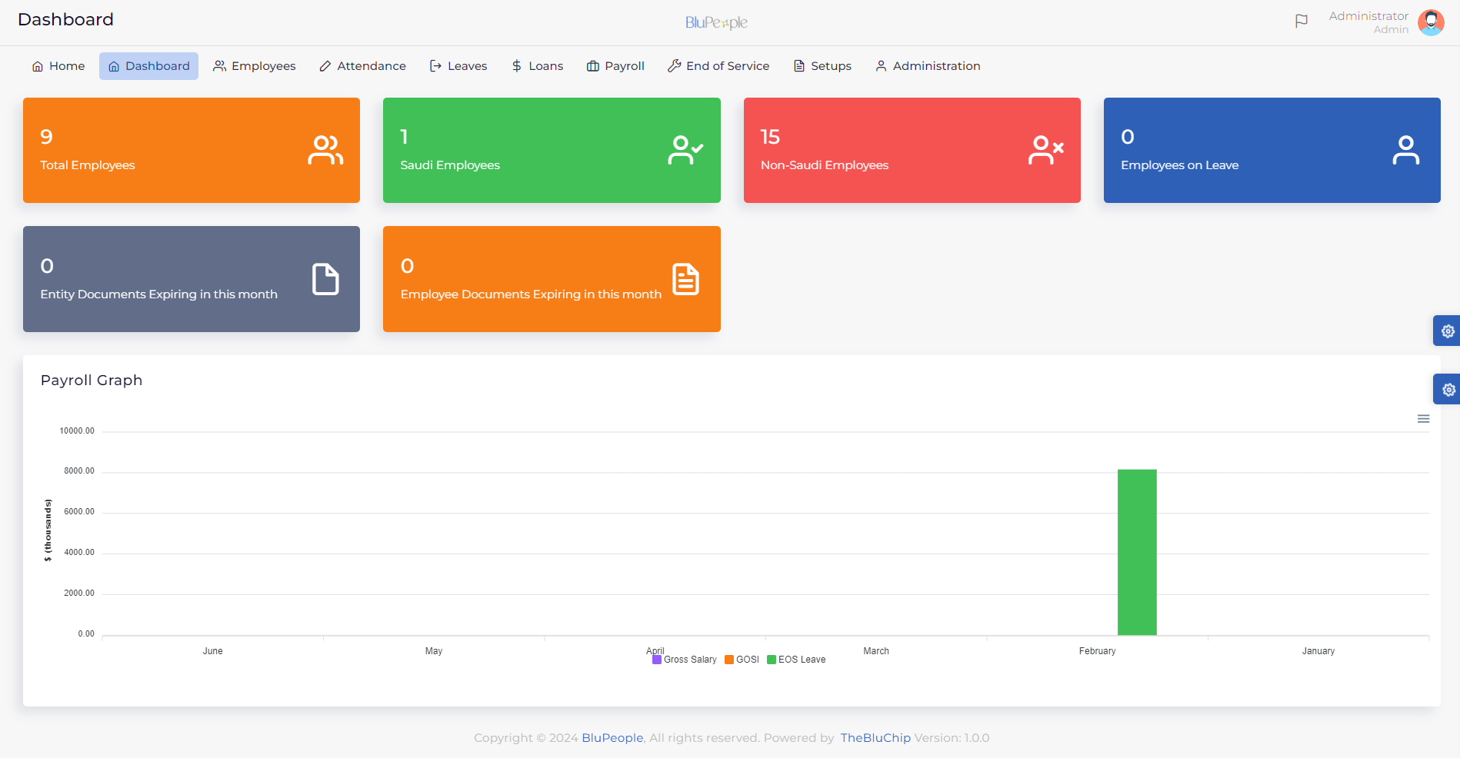The image size is (1460, 758).
Task: Click the BluPeople link in the footer
Action: [612, 737]
